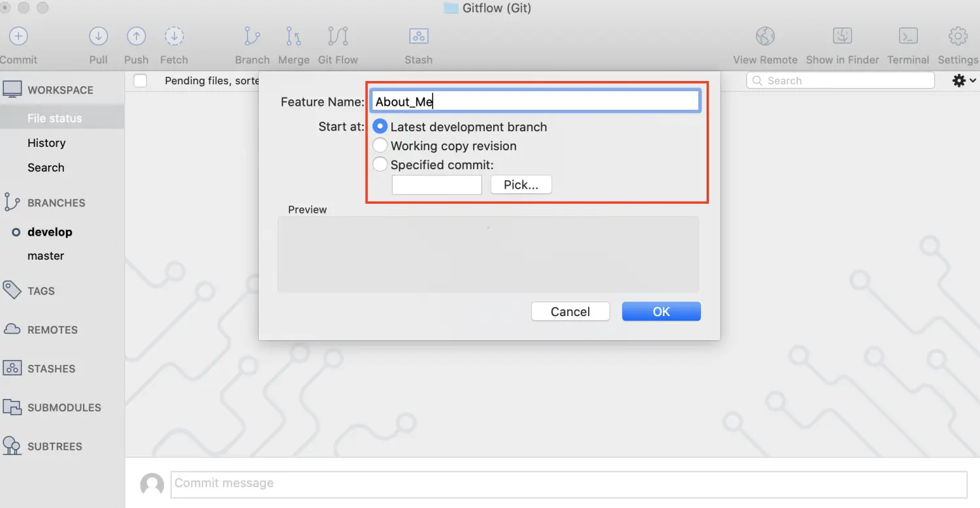Click the TAGS section icon
The width and height of the screenshot is (980, 508).
12,290
